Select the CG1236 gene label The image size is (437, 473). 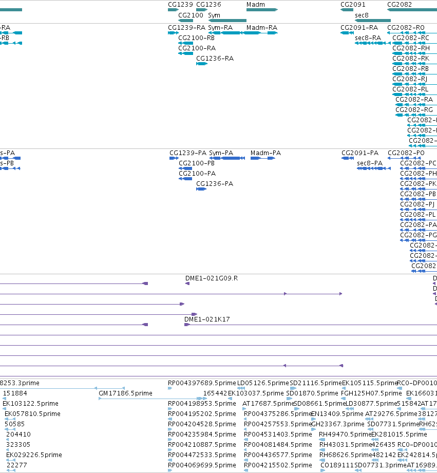(x=208, y=5)
